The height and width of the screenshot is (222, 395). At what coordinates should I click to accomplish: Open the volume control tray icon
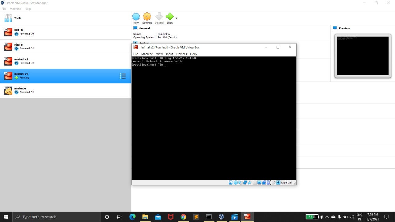(x=351, y=217)
